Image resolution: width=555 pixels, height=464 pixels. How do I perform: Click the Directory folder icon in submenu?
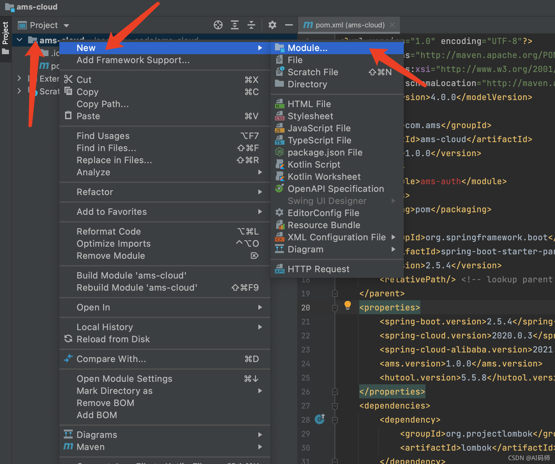[x=279, y=83]
